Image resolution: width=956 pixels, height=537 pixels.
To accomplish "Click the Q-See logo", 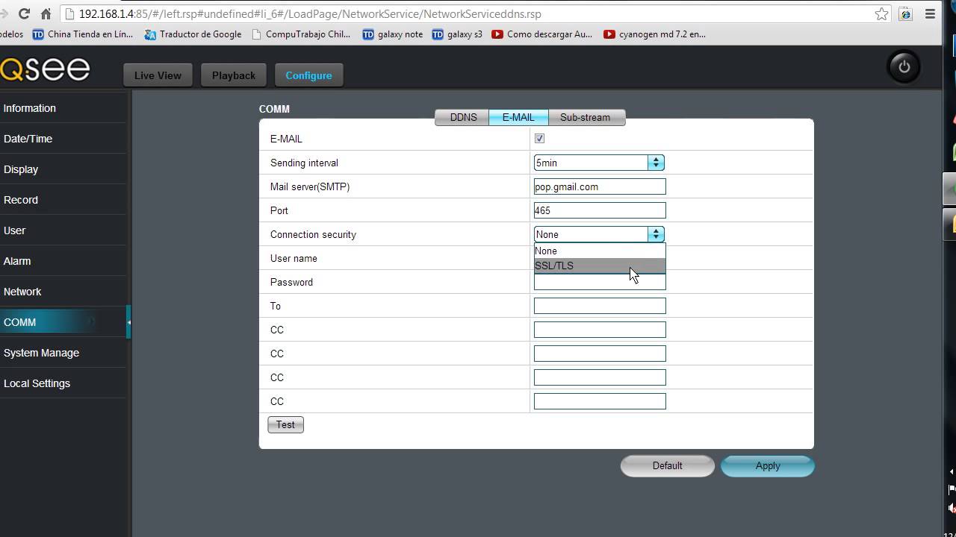I will pos(45,69).
